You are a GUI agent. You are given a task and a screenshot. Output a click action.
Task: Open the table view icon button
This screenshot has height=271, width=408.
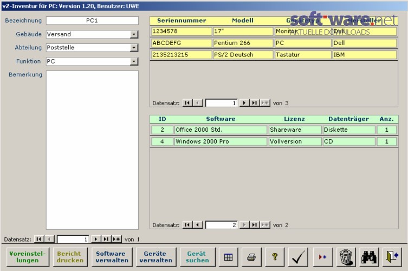tap(228, 257)
